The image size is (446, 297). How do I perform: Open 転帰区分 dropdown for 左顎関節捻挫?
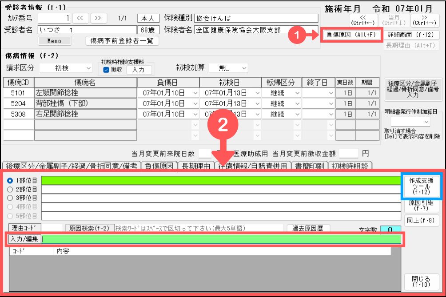(280, 93)
